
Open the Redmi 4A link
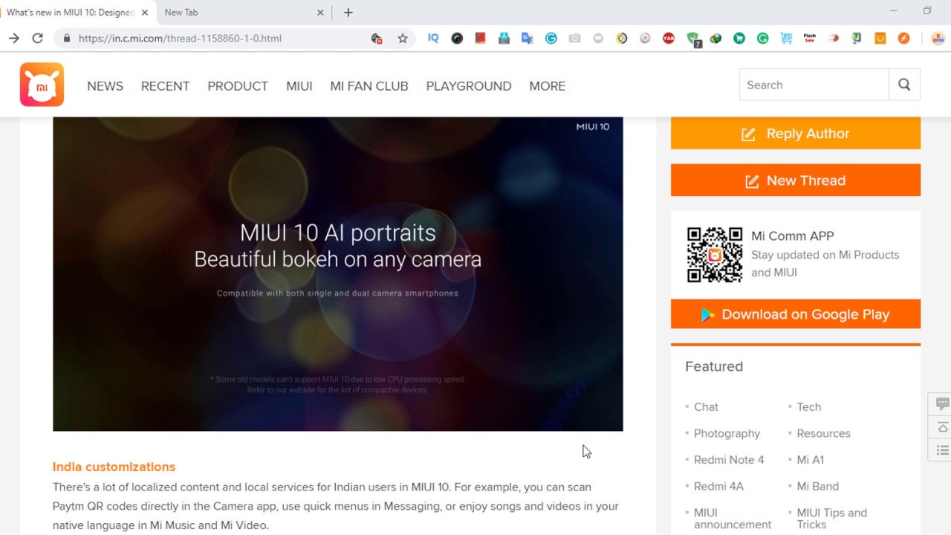click(x=718, y=487)
